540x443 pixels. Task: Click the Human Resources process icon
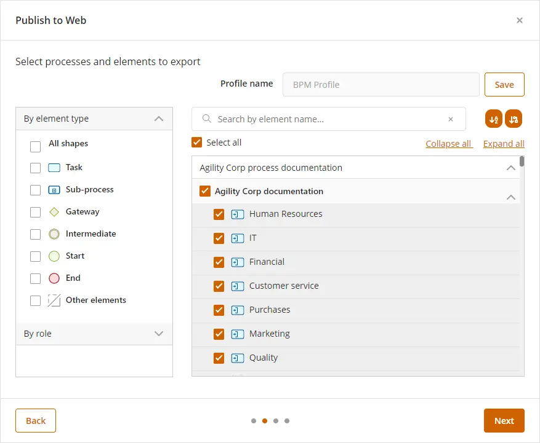(238, 214)
